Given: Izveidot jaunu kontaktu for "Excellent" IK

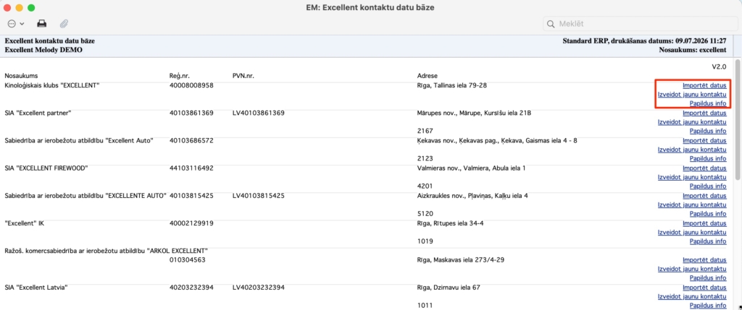Looking at the screenshot, I should tap(692, 232).
